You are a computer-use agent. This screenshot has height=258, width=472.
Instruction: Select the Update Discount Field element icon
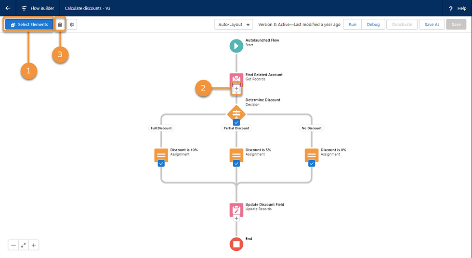(x=236, y=209)
